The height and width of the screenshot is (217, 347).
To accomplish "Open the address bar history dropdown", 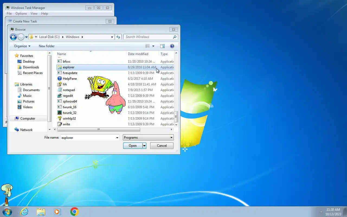I will (x=112, y=37).
